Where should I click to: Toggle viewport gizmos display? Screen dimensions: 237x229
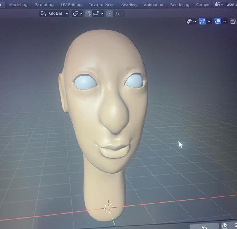(x=202, y=22)
